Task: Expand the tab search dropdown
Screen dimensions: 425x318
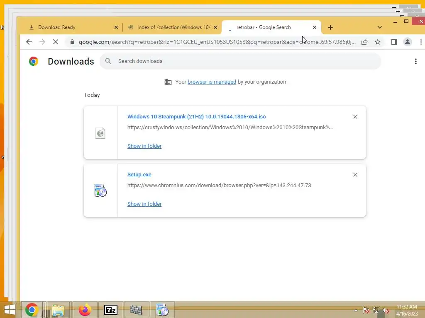Action: click(379, 27)
